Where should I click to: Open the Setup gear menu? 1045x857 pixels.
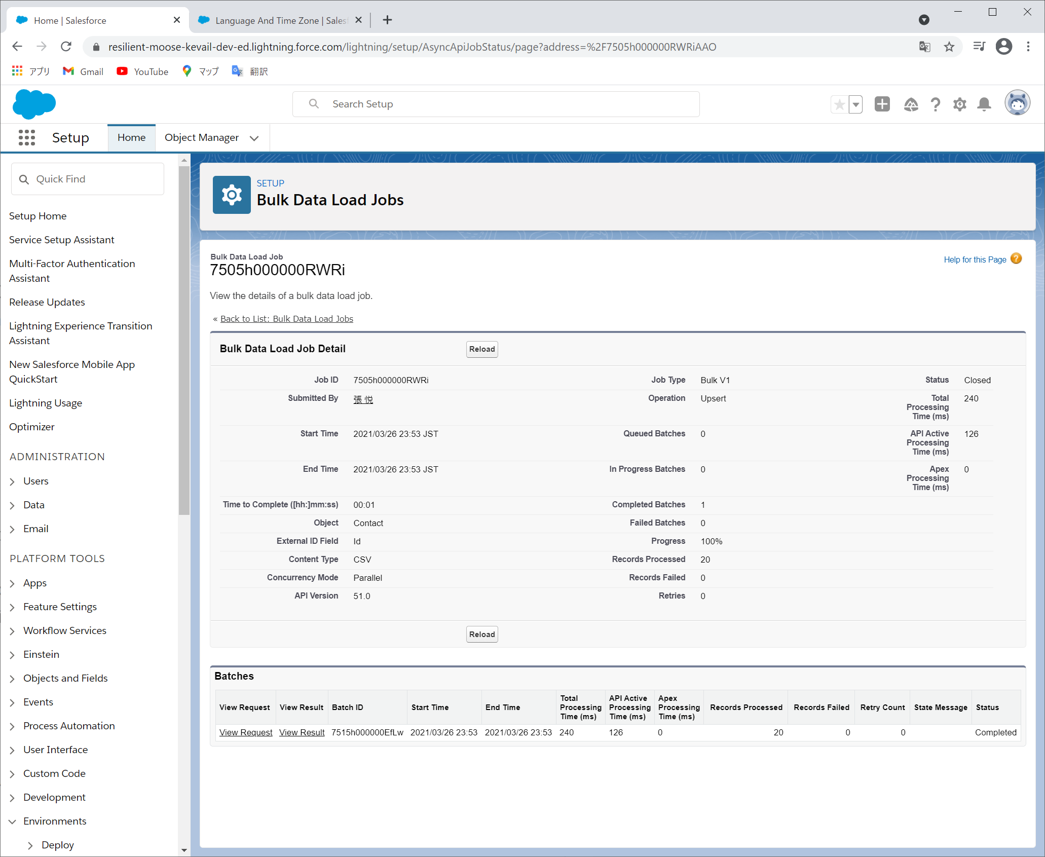[959, 104]
